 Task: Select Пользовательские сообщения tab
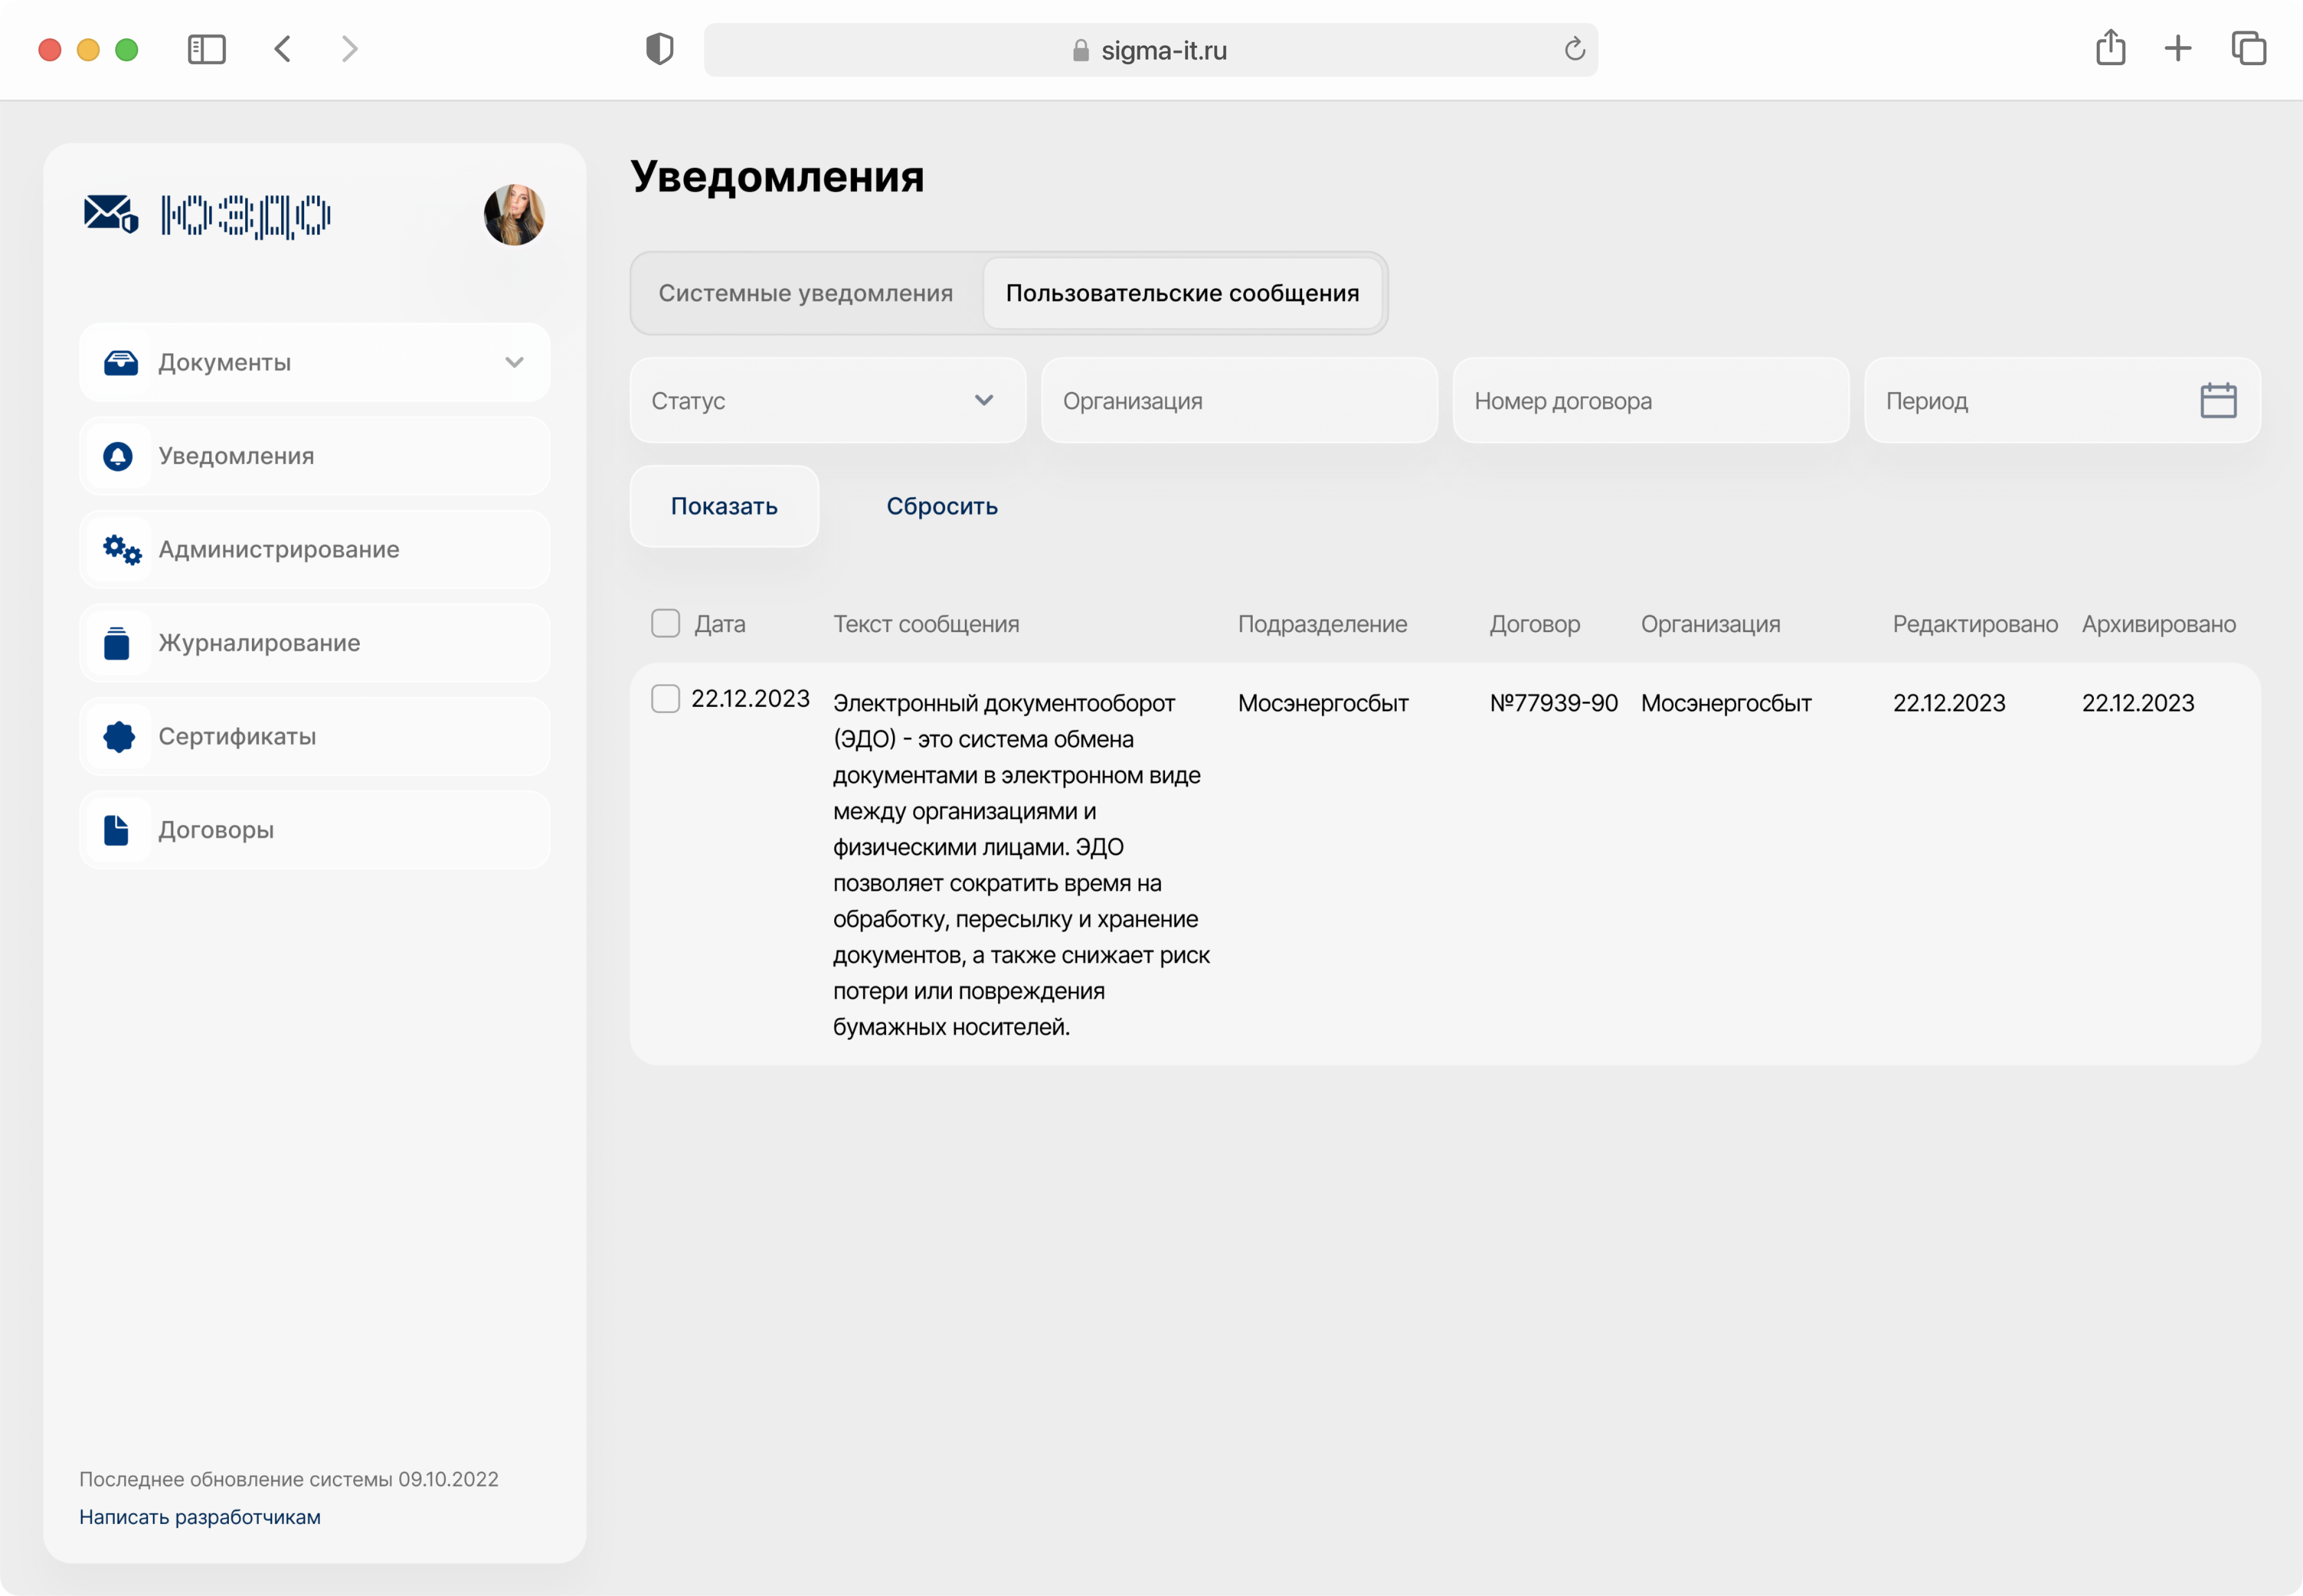1181,293
